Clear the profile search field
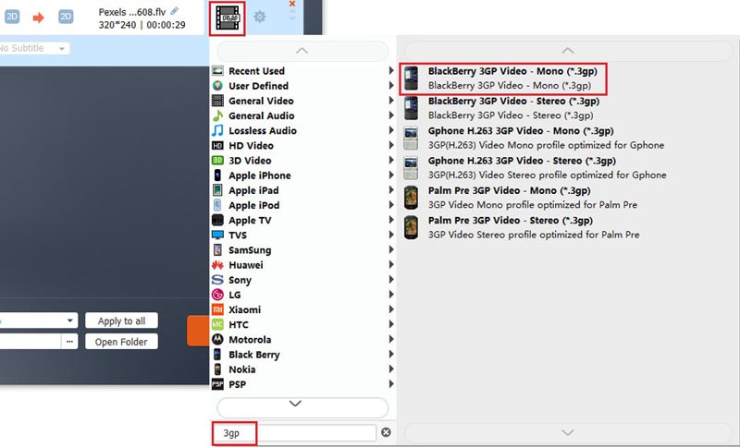 click(x=386, y=432)
